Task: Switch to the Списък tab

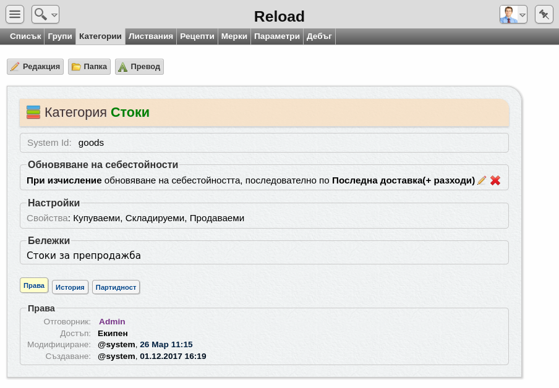Action: [25, 36]
